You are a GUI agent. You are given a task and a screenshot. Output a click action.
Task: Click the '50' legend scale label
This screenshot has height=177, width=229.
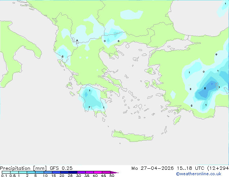pyautogui.click(x=112, y=176)
